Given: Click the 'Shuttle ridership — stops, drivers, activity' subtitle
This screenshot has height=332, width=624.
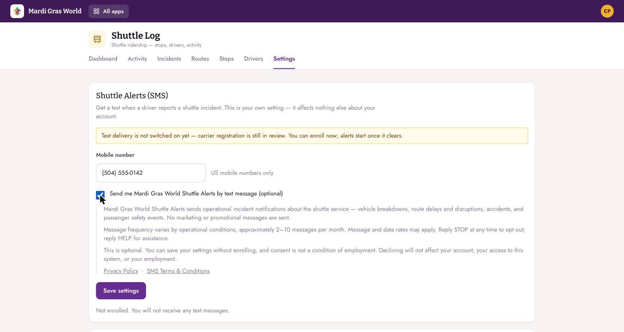Looking at the screenshot, I should [x=156, y=45].
